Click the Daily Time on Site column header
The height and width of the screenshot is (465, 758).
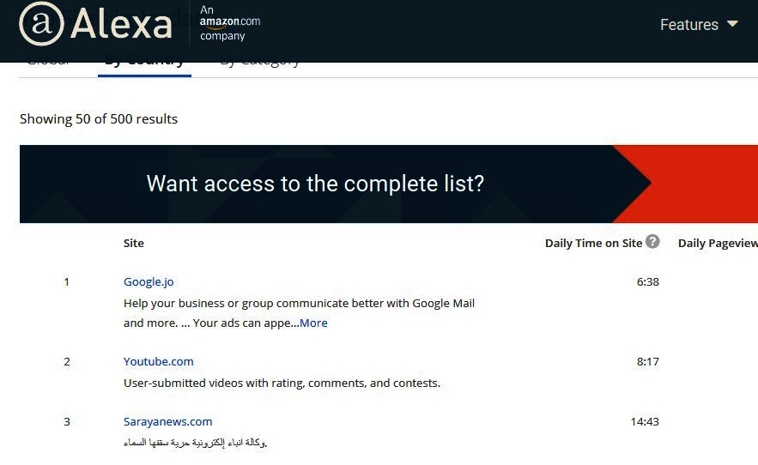593,243
